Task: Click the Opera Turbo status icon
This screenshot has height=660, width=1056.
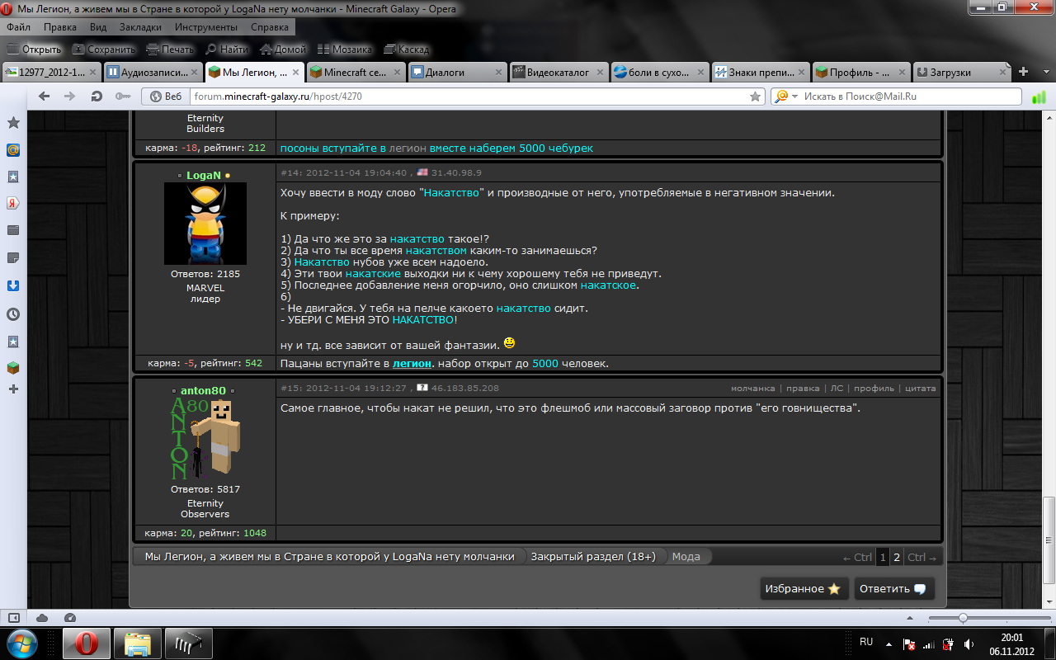Action: click(x=69, y=618)
